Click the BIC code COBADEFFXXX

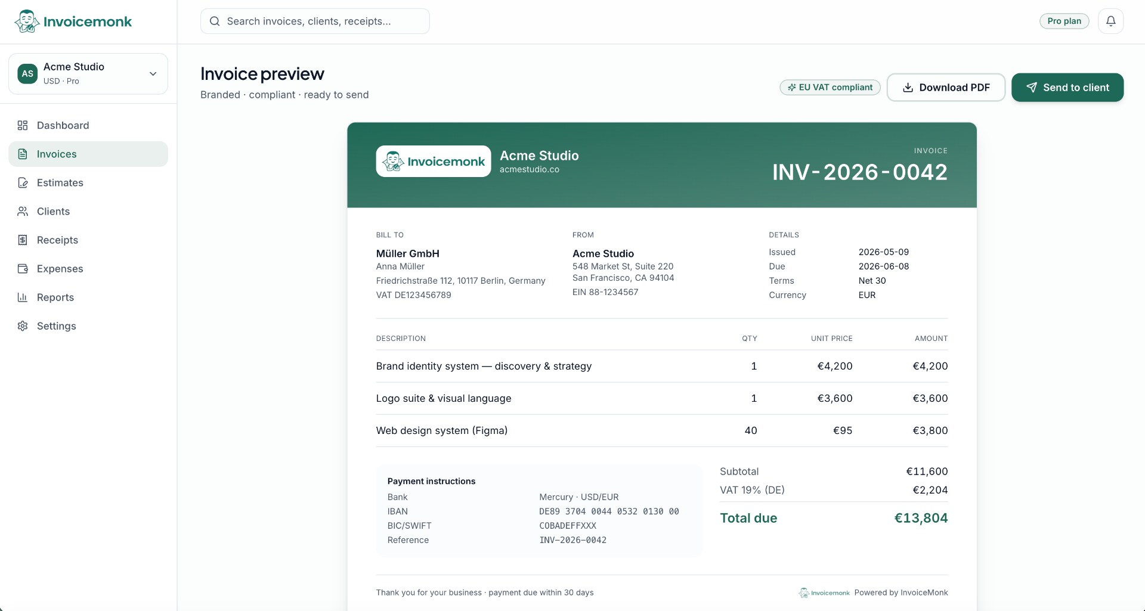click(568, 526)
